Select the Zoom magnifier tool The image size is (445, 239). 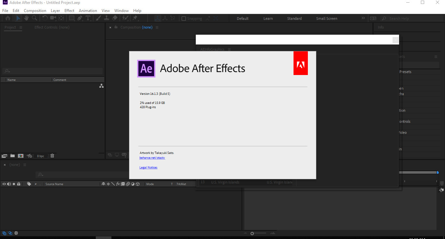click(x=34, y=18)
